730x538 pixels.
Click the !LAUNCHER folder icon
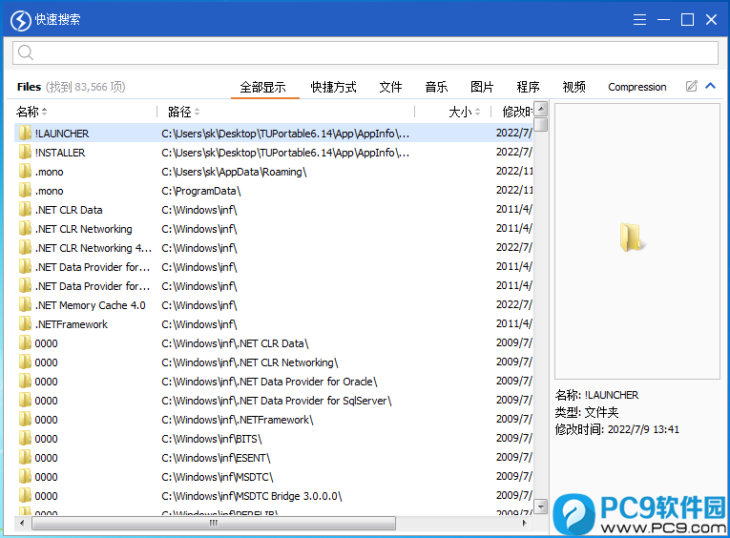(25, 134)
